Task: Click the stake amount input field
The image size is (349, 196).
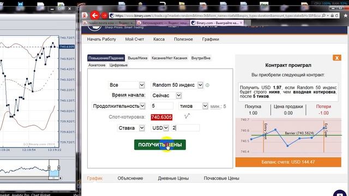Action: (x=185, y=128)
